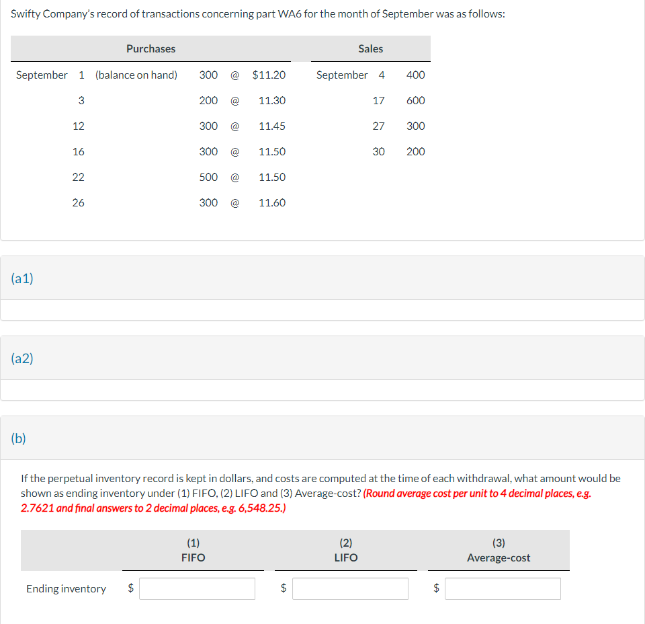Click the Average-cost ending inventory input field

(502, 588)
